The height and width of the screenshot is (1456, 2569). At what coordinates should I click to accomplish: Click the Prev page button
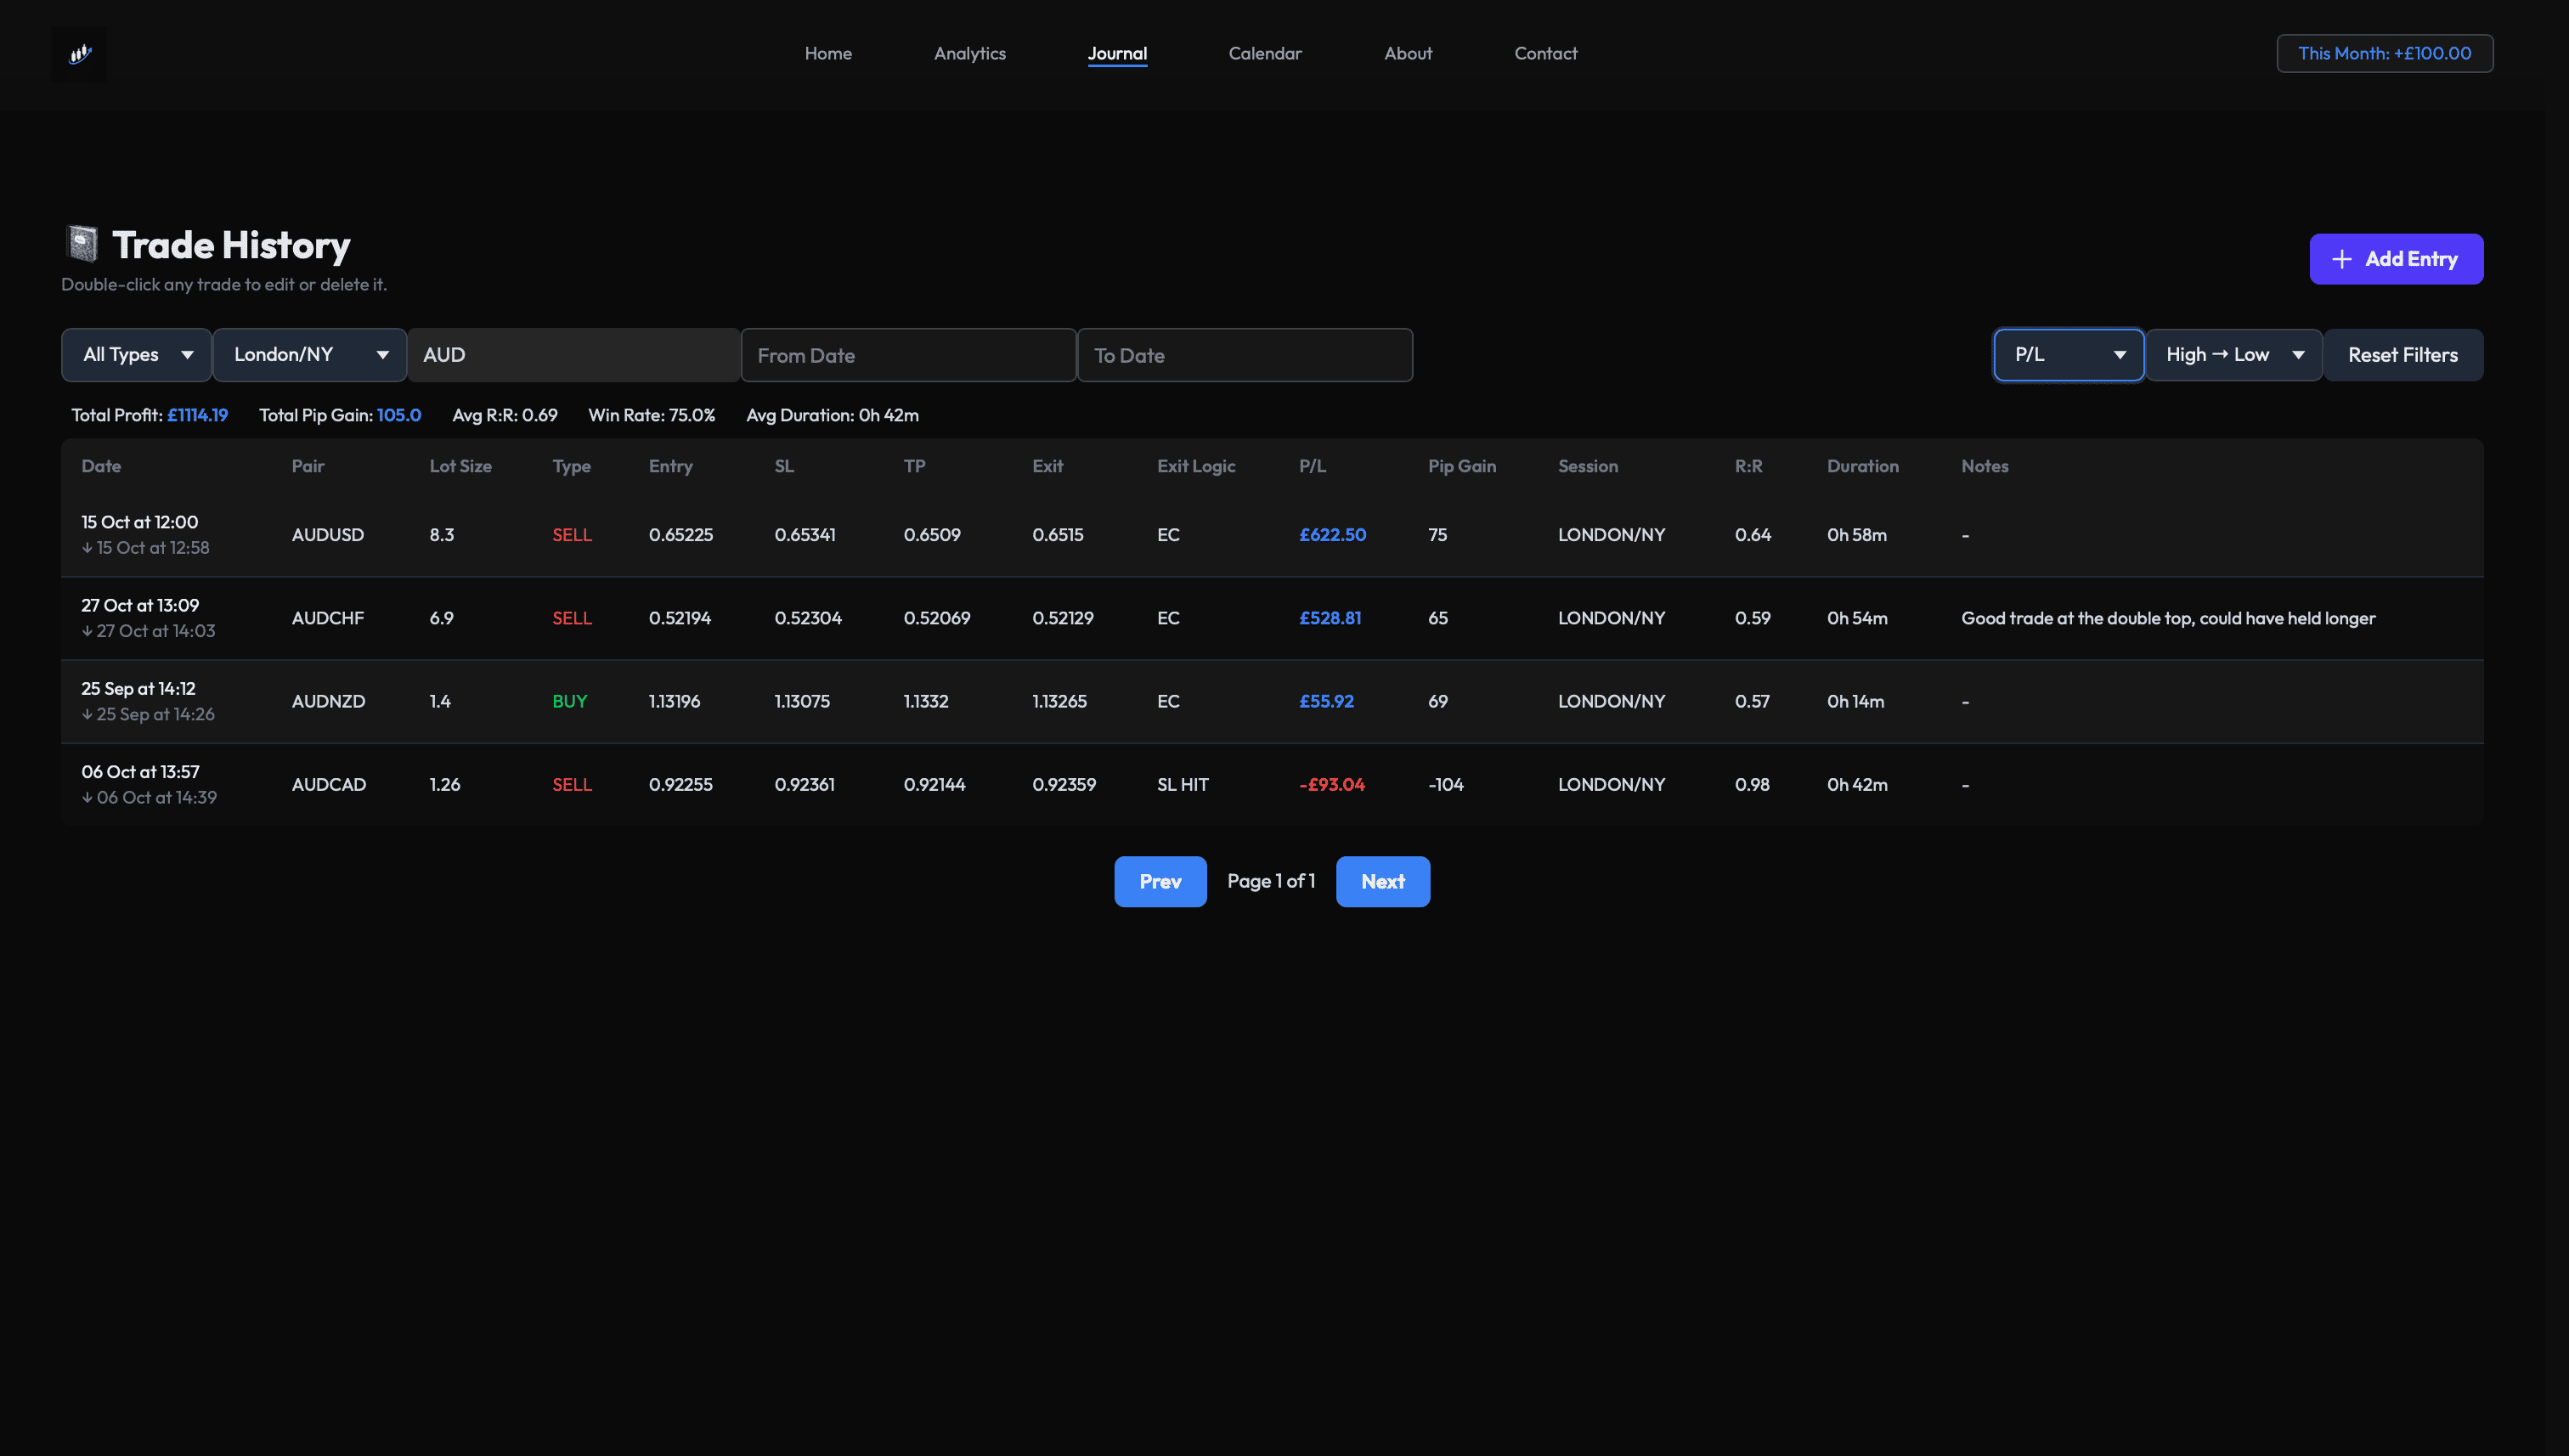click(x=1159, y=881)
